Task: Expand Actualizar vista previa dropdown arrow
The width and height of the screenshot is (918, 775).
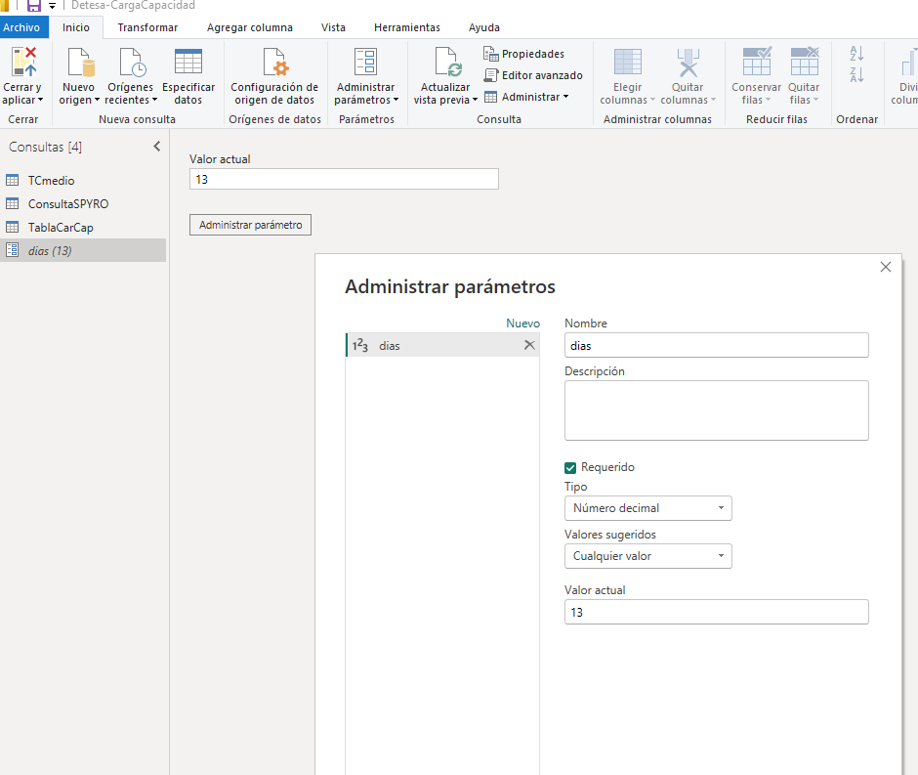Action: [x=475, y=100]
